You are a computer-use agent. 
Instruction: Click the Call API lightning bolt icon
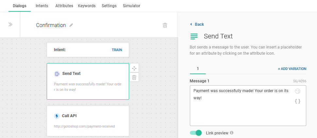(x=57, y=116)
